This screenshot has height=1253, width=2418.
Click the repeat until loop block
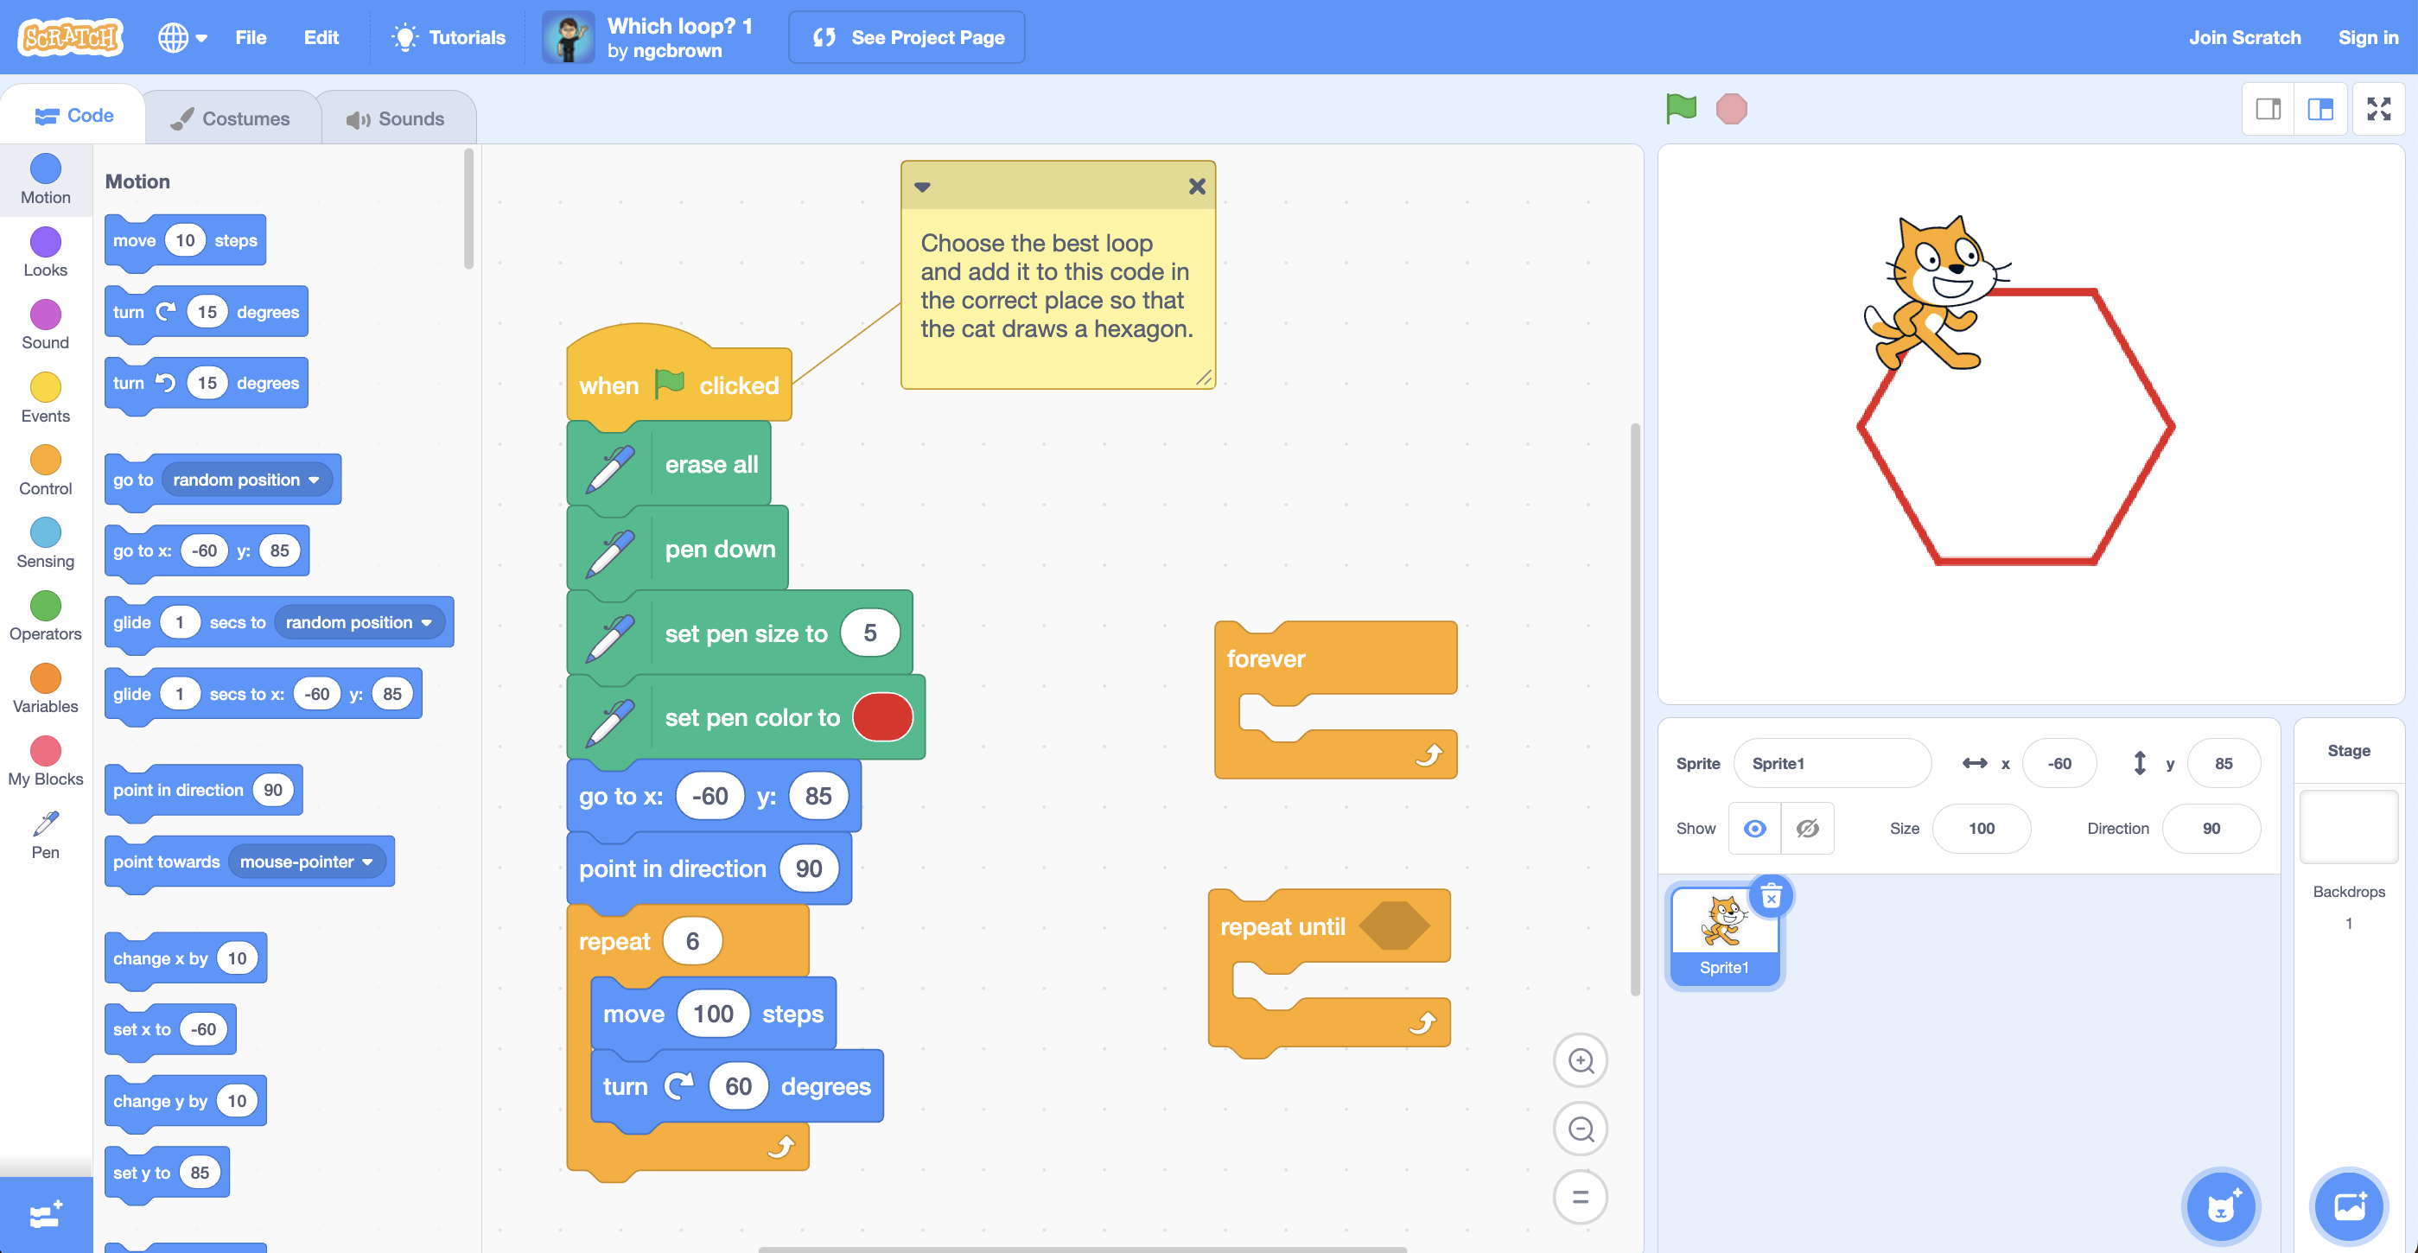click(x=1328, y=971)
